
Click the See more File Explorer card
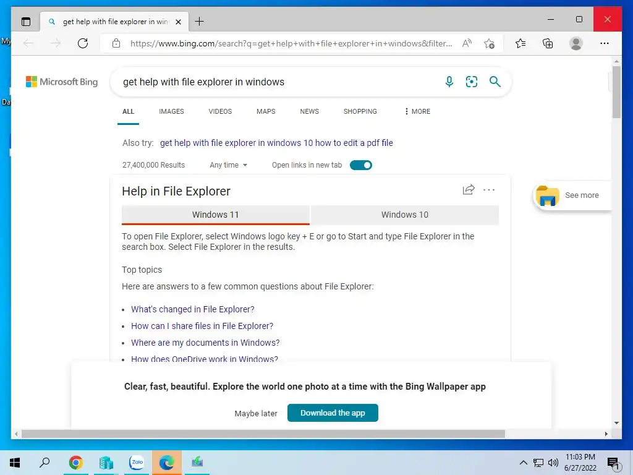[x=572, y=195]
